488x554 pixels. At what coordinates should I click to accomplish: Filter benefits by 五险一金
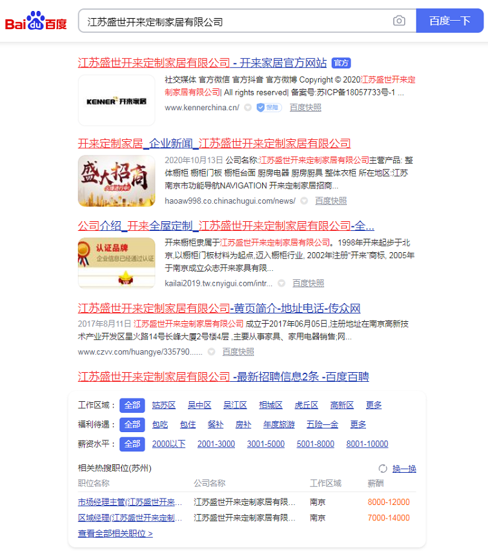[x=323, y=424]
